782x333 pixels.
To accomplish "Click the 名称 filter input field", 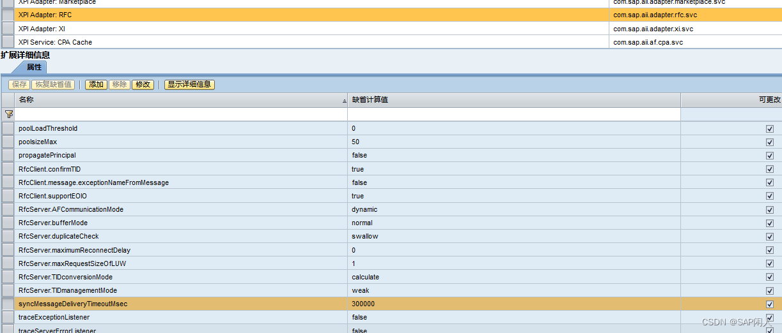I will (x=181, y=114).
